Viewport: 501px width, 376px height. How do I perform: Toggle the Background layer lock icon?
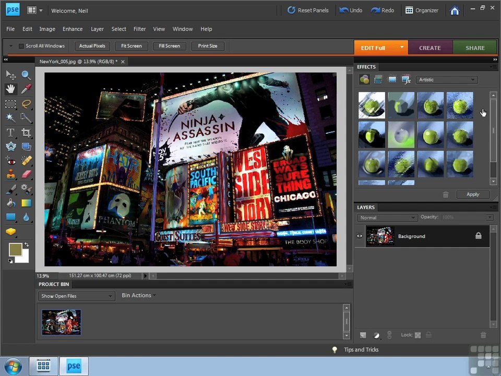tap(479, 236)
